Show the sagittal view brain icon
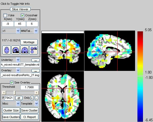The width and height of the screenshot is (153, 122). (16, 50)
